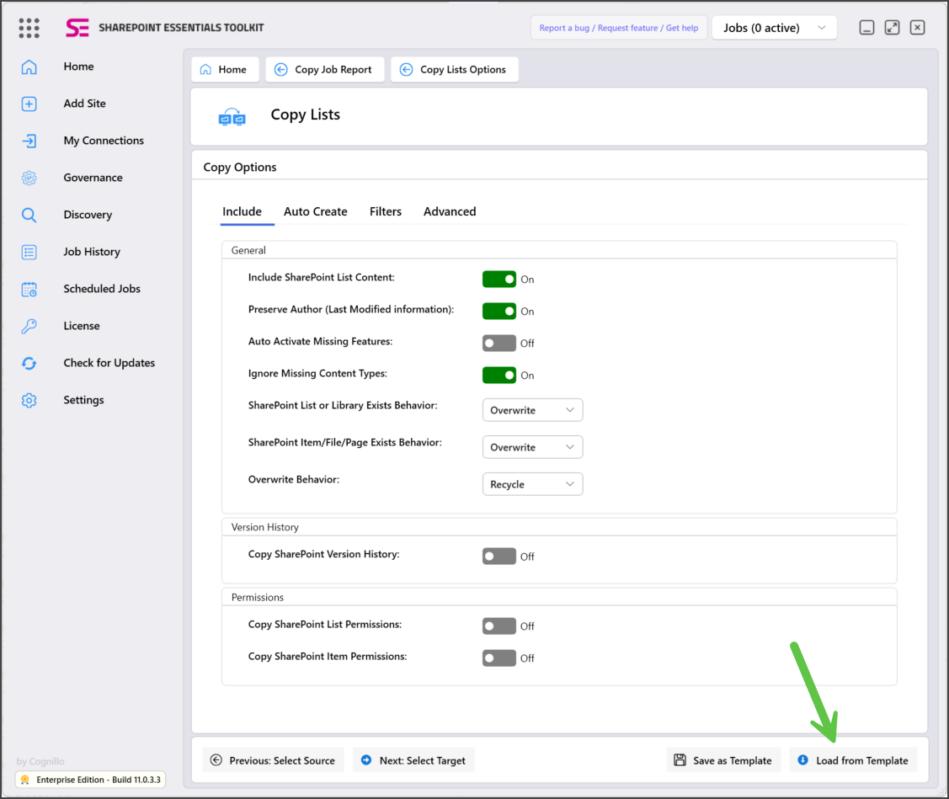
Task: Turn off Include SharePoint List Content toggle
Action: [499, 279]
